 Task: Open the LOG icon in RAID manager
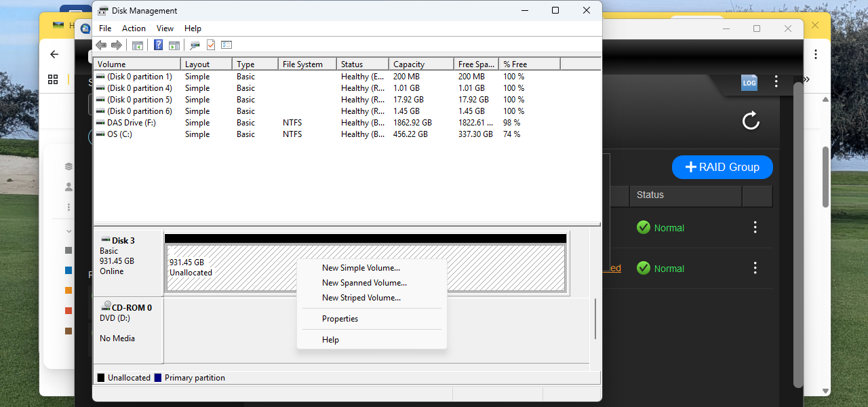click(749, 83)
